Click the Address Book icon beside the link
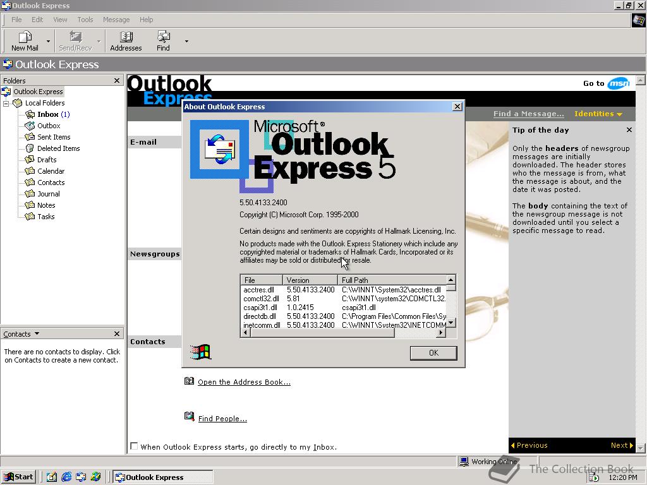The width and height of the screenshot is (647, 485). click(189, 381)
